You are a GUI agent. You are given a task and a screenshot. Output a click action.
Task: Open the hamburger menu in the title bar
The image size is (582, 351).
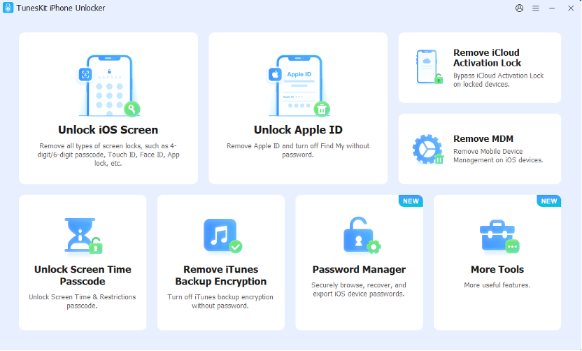pyautogui.click(x=536, y=8)
